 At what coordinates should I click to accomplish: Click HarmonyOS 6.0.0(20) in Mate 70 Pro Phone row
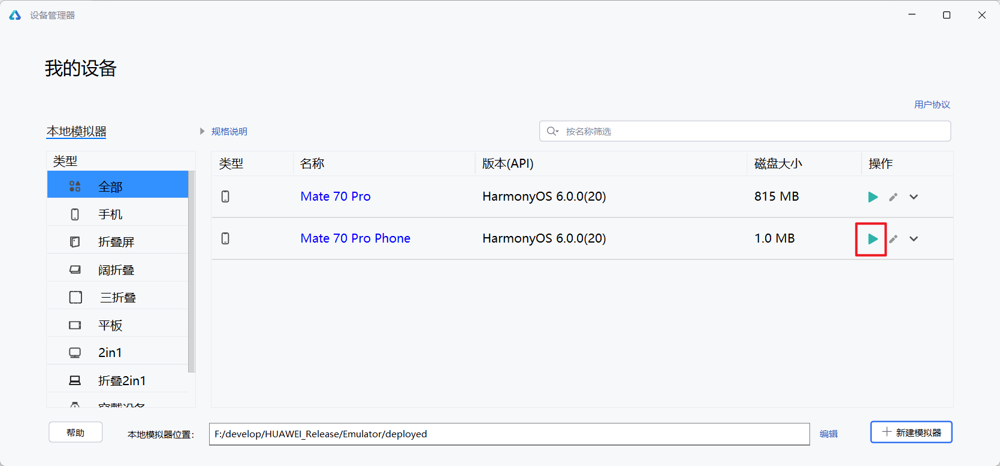point(544,238)
